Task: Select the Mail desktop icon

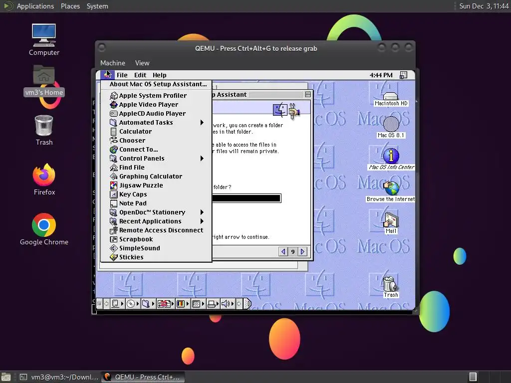Action: click(391, 223)
